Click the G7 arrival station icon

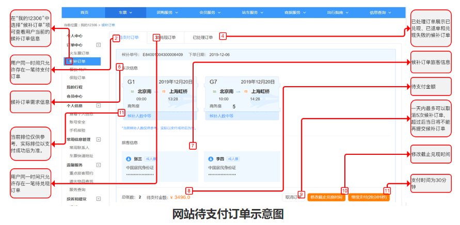[x=246, y=91]
